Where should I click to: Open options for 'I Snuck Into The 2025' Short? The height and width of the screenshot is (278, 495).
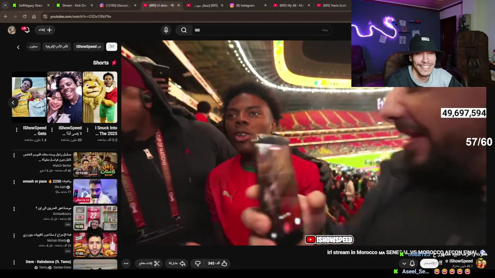tap(87, 130)
